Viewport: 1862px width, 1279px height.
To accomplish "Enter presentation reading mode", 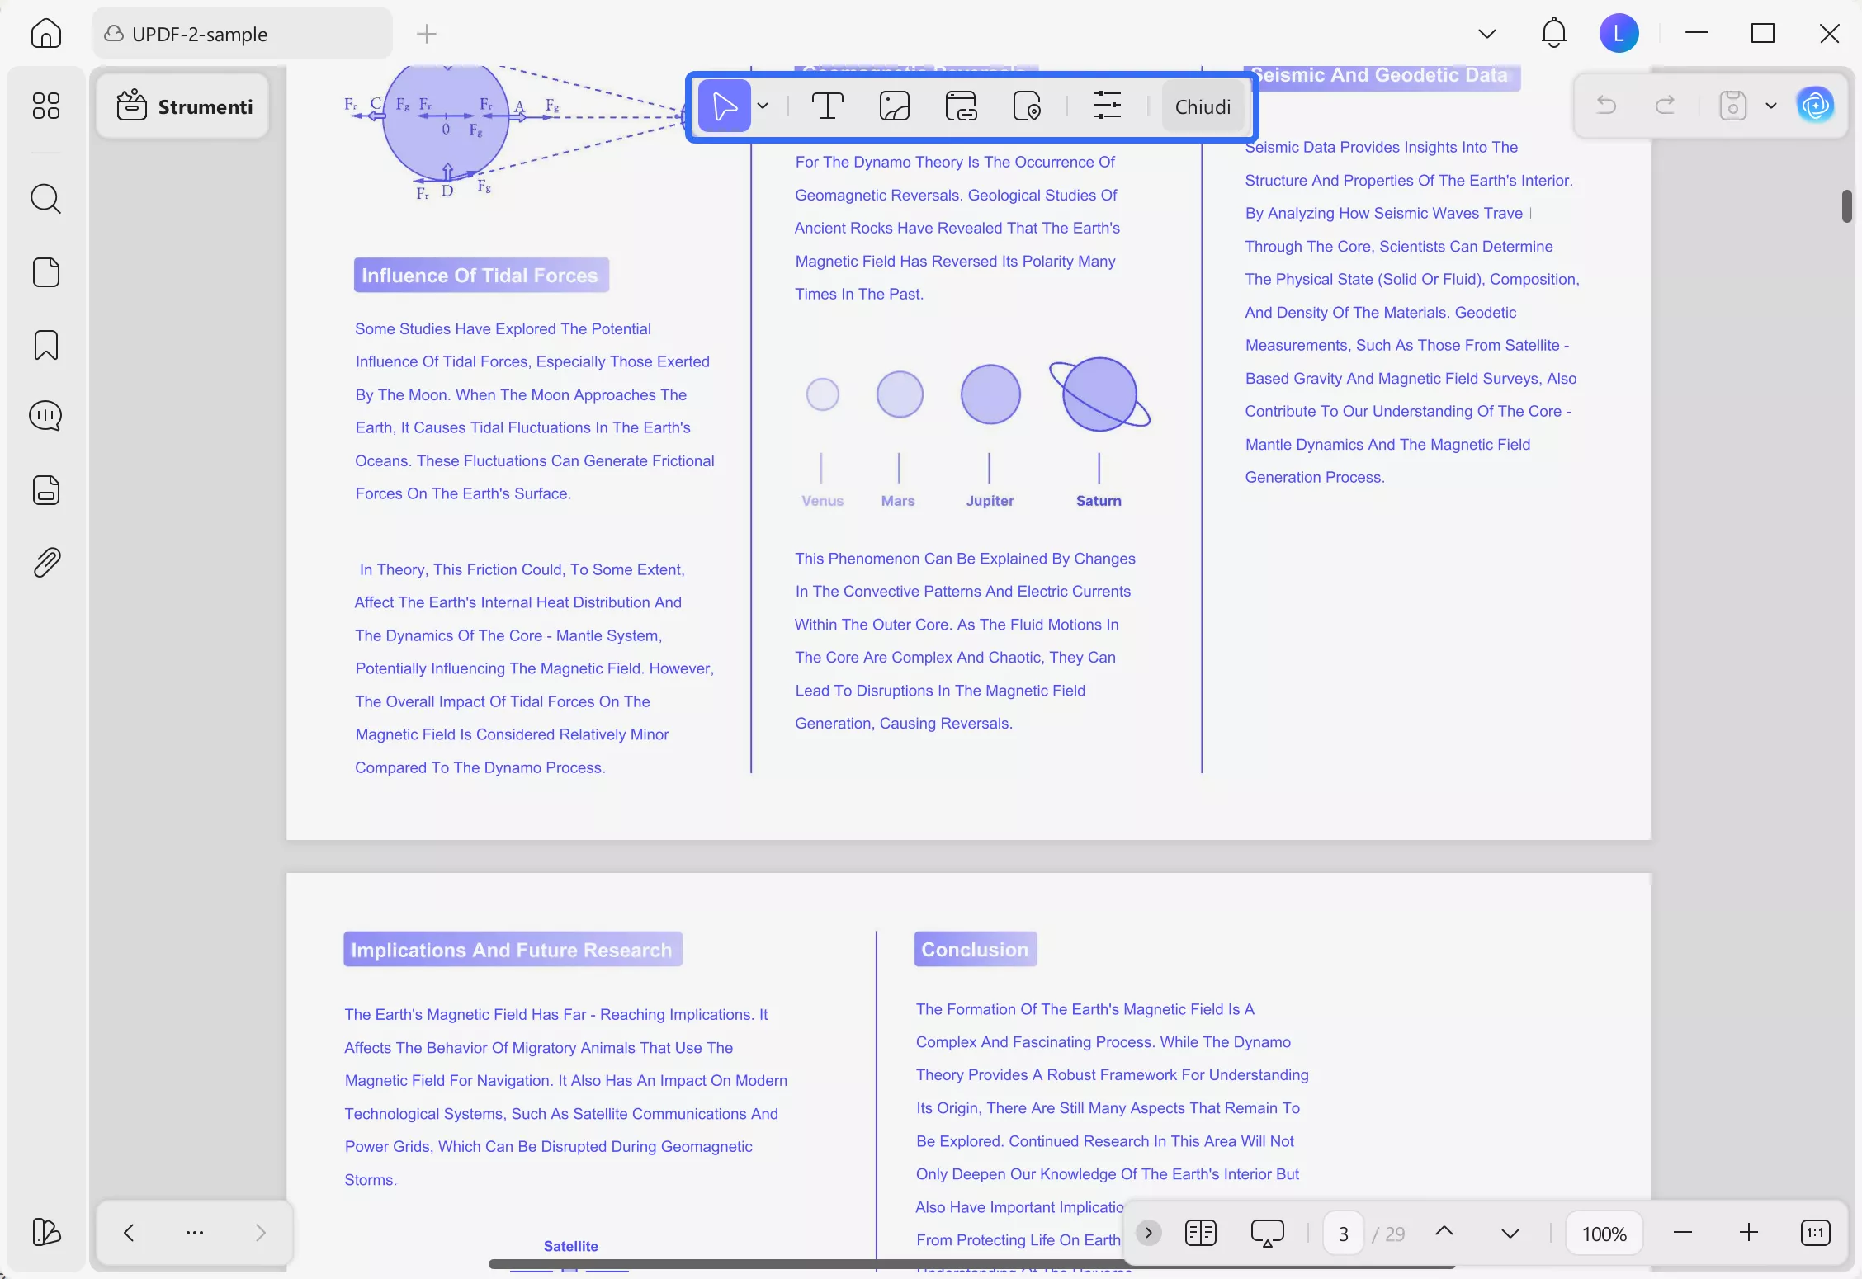I will pyautogui.click(x=1268, y=1232).
